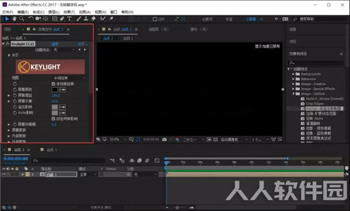Open the 图层(L) menu

tap(54, 12)
